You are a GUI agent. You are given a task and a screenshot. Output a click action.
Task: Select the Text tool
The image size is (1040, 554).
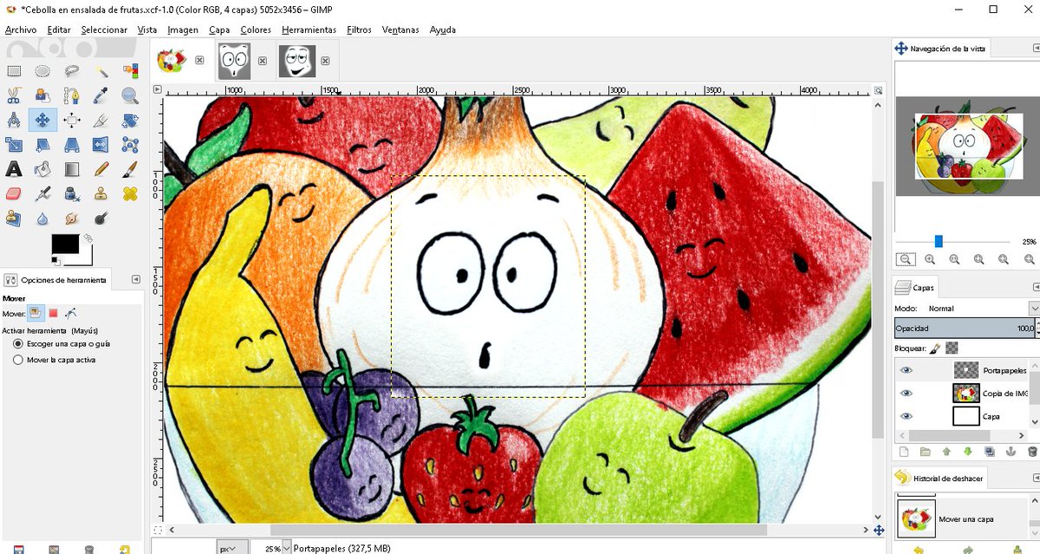click(x=14, y=169)
